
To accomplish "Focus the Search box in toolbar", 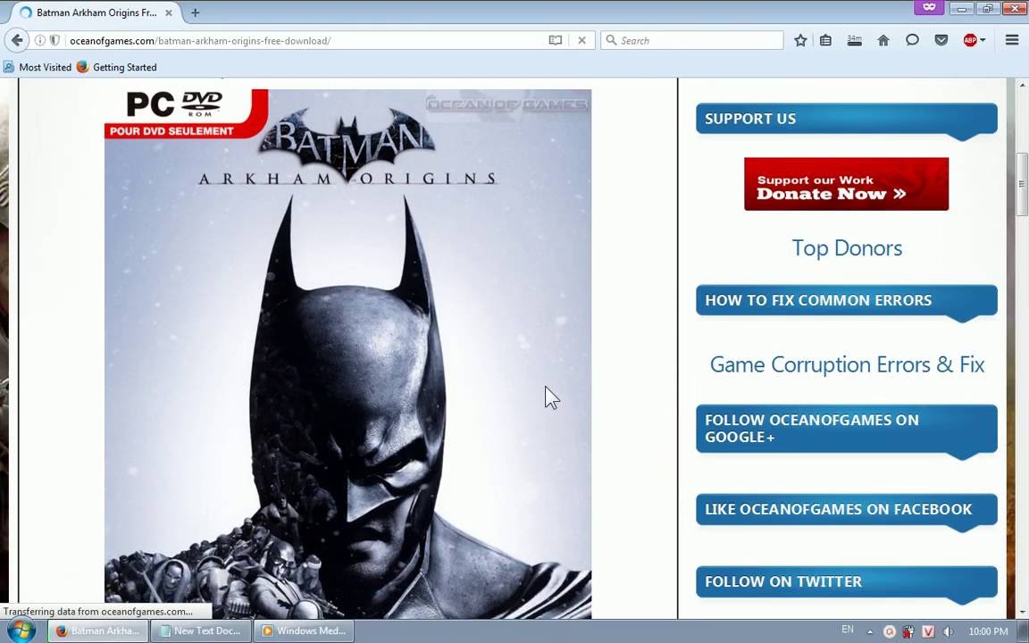I will 691,41.
